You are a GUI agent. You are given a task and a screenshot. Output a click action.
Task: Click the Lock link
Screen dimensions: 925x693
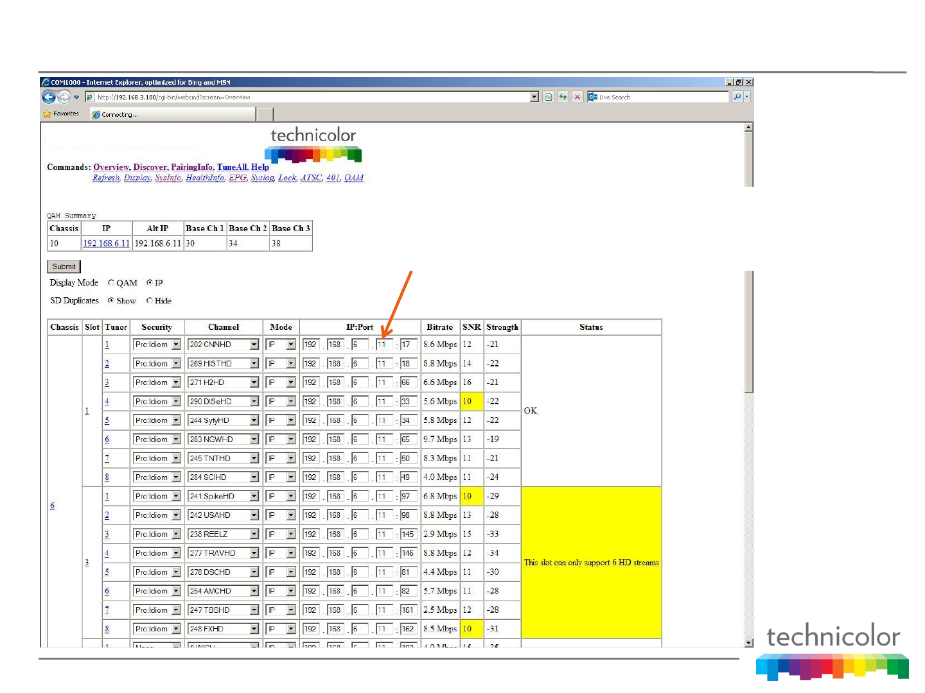click(287, 178)
